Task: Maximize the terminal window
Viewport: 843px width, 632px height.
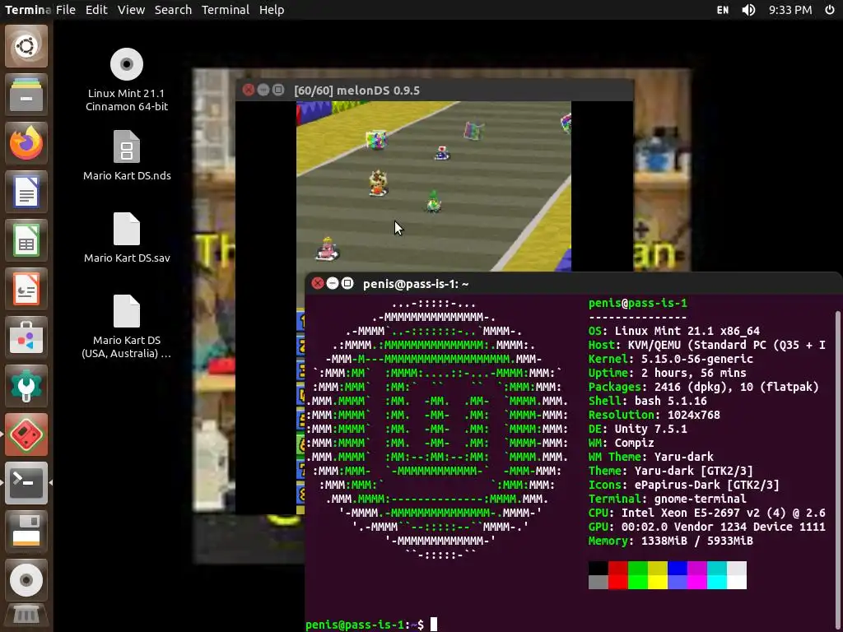Action: (348, 283)
